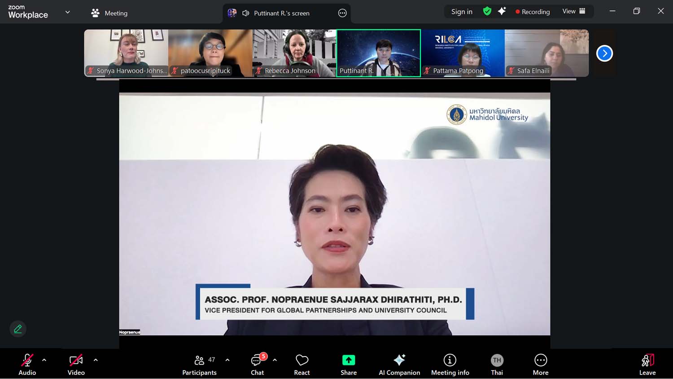Toggle Thai language interpretation

(x=497, y=364)
